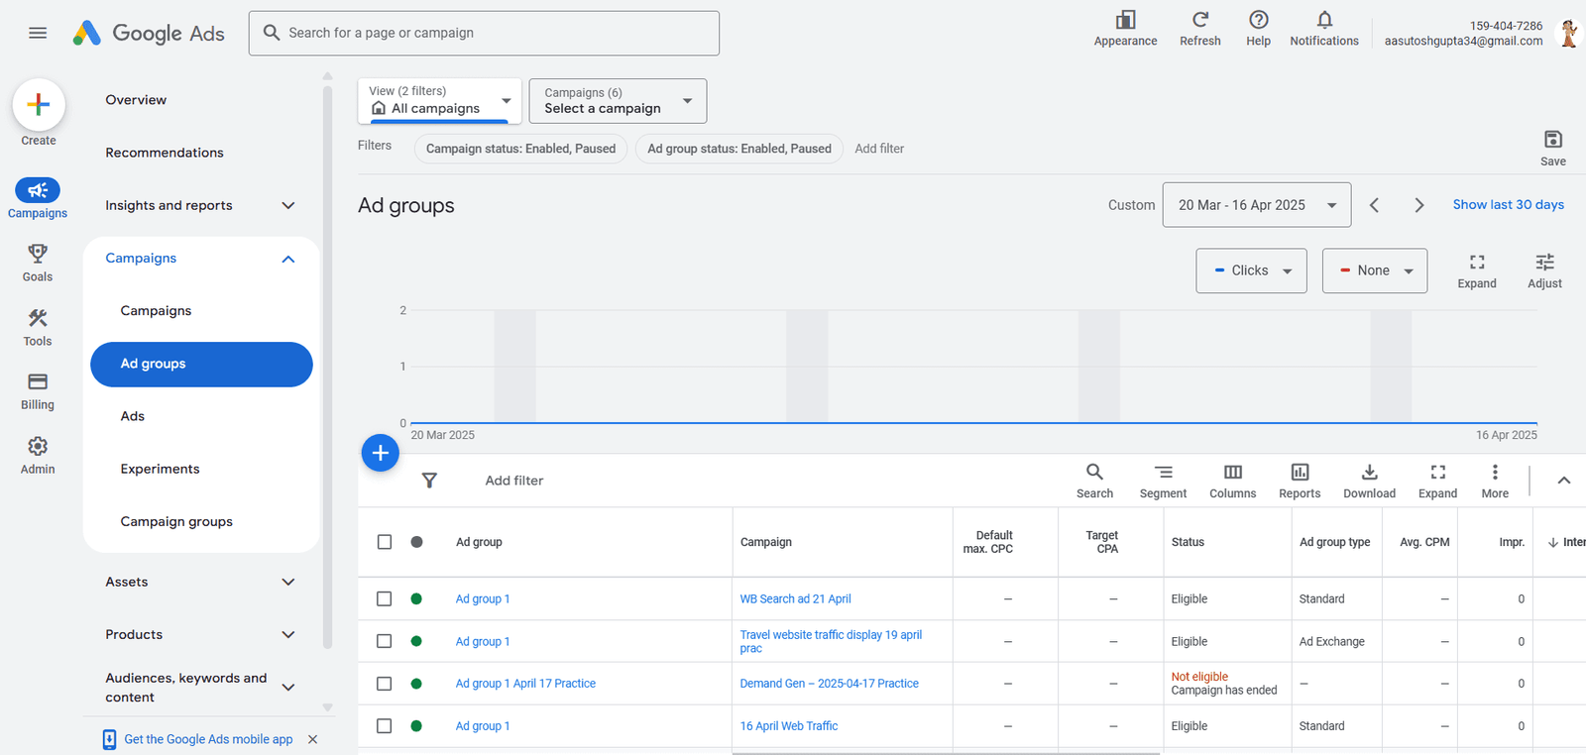Open the 16 April Web Traffic campaign link

pos(788,726)
